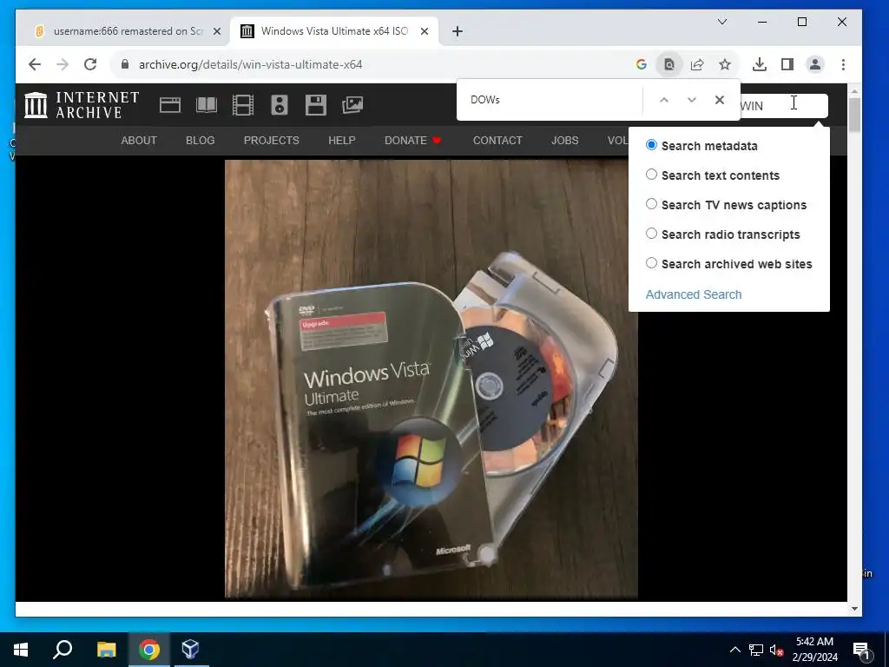Open File Explorer from taskbar
Screen dimensions: 889x667
106,650
